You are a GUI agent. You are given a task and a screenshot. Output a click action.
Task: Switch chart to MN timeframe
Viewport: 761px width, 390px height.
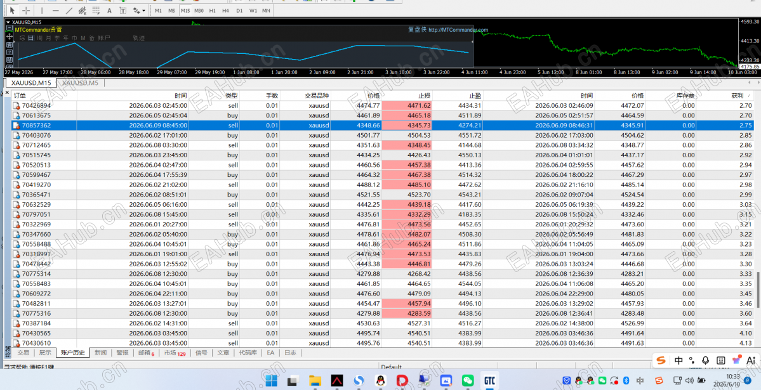[x=266, y=10]
